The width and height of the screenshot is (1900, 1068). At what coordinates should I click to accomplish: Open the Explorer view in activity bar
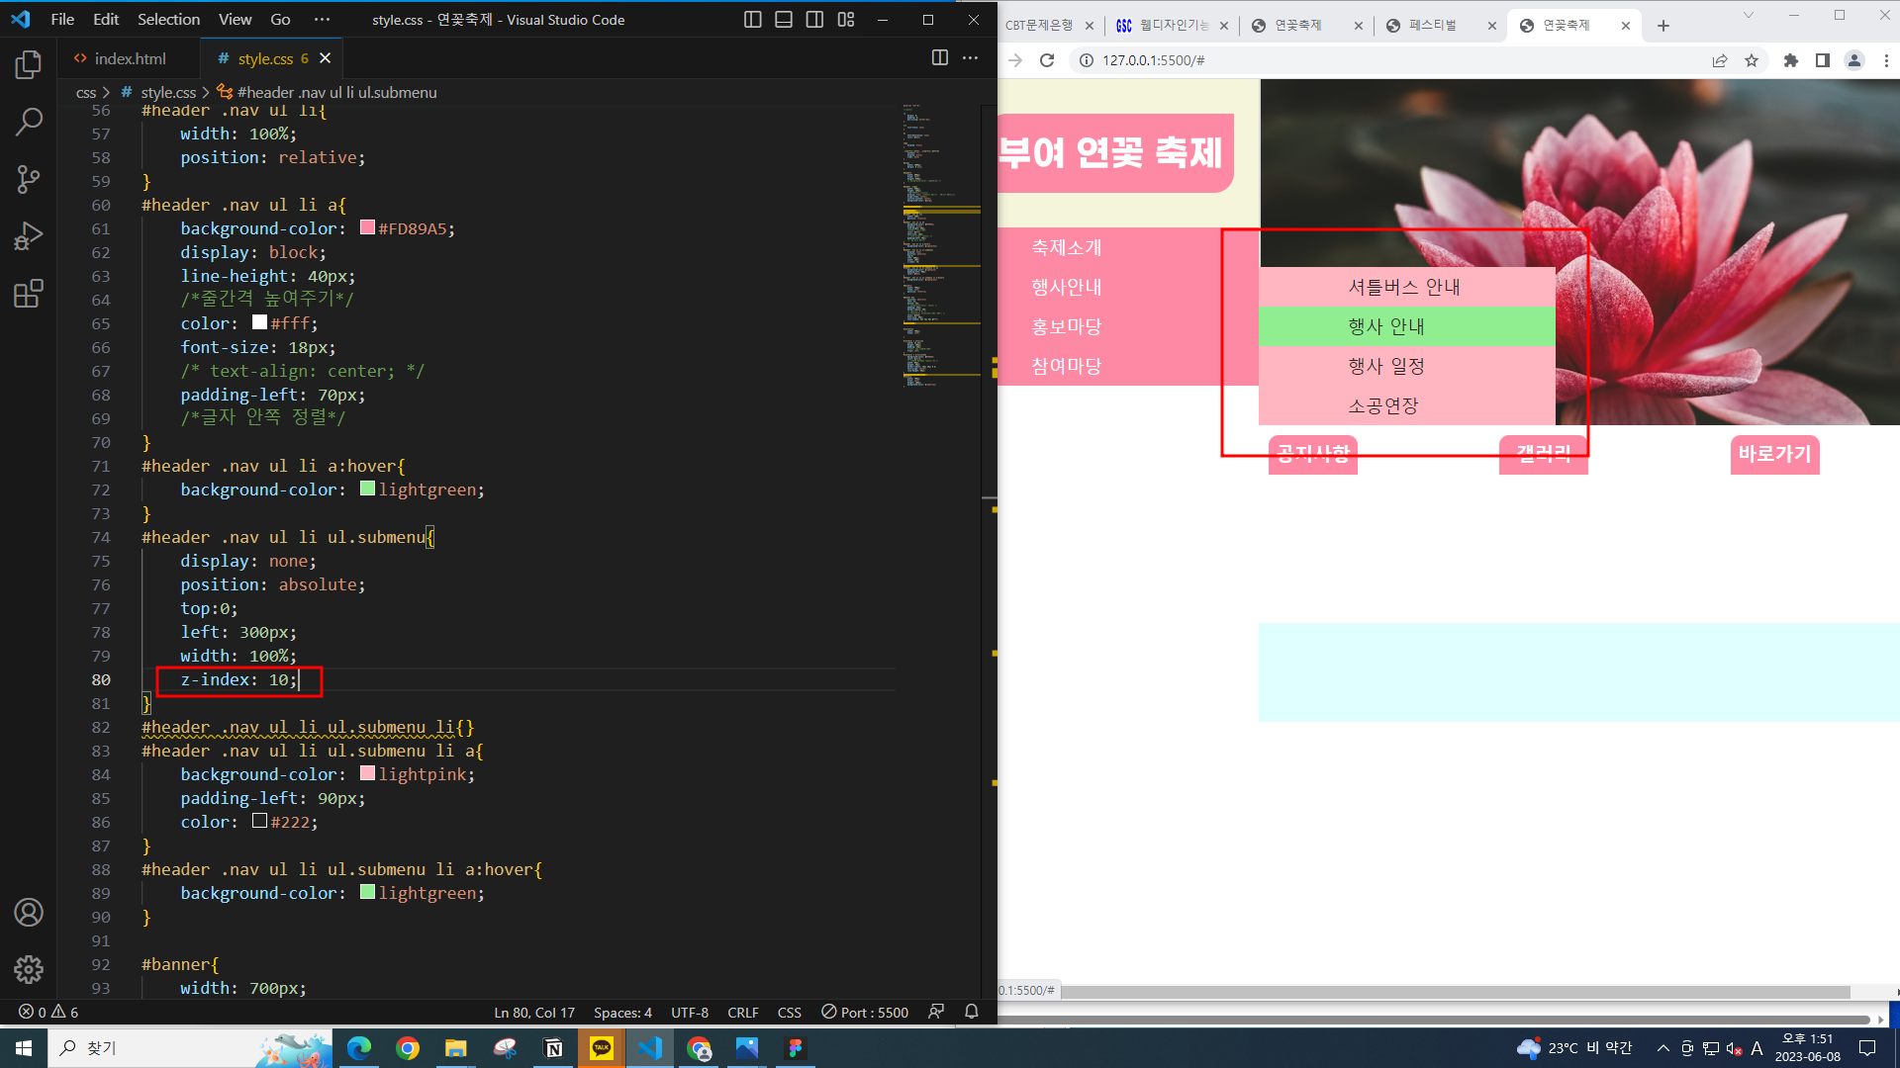click(29, 65)
